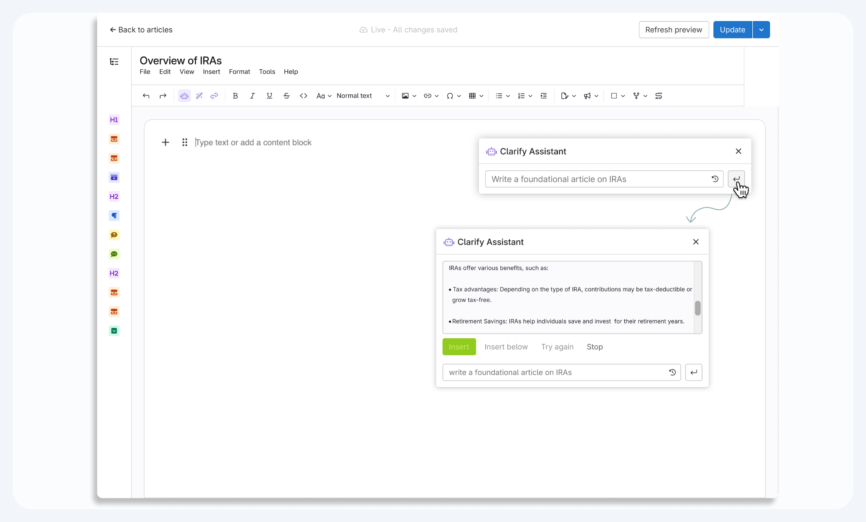The image size is (866, 522).
Task: Open the Normal text style dropdown
Action: [363, 96]
